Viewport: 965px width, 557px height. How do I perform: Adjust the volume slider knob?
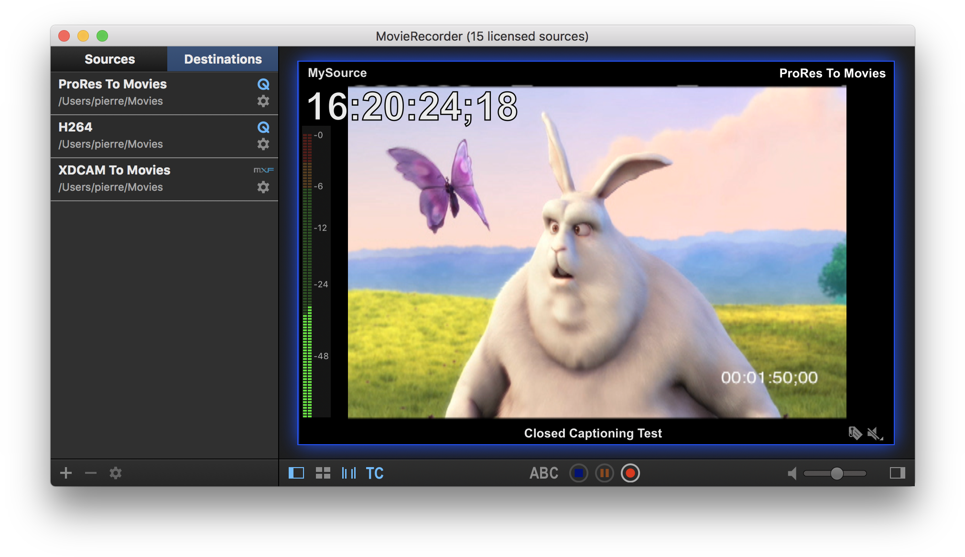coord(836,473)
